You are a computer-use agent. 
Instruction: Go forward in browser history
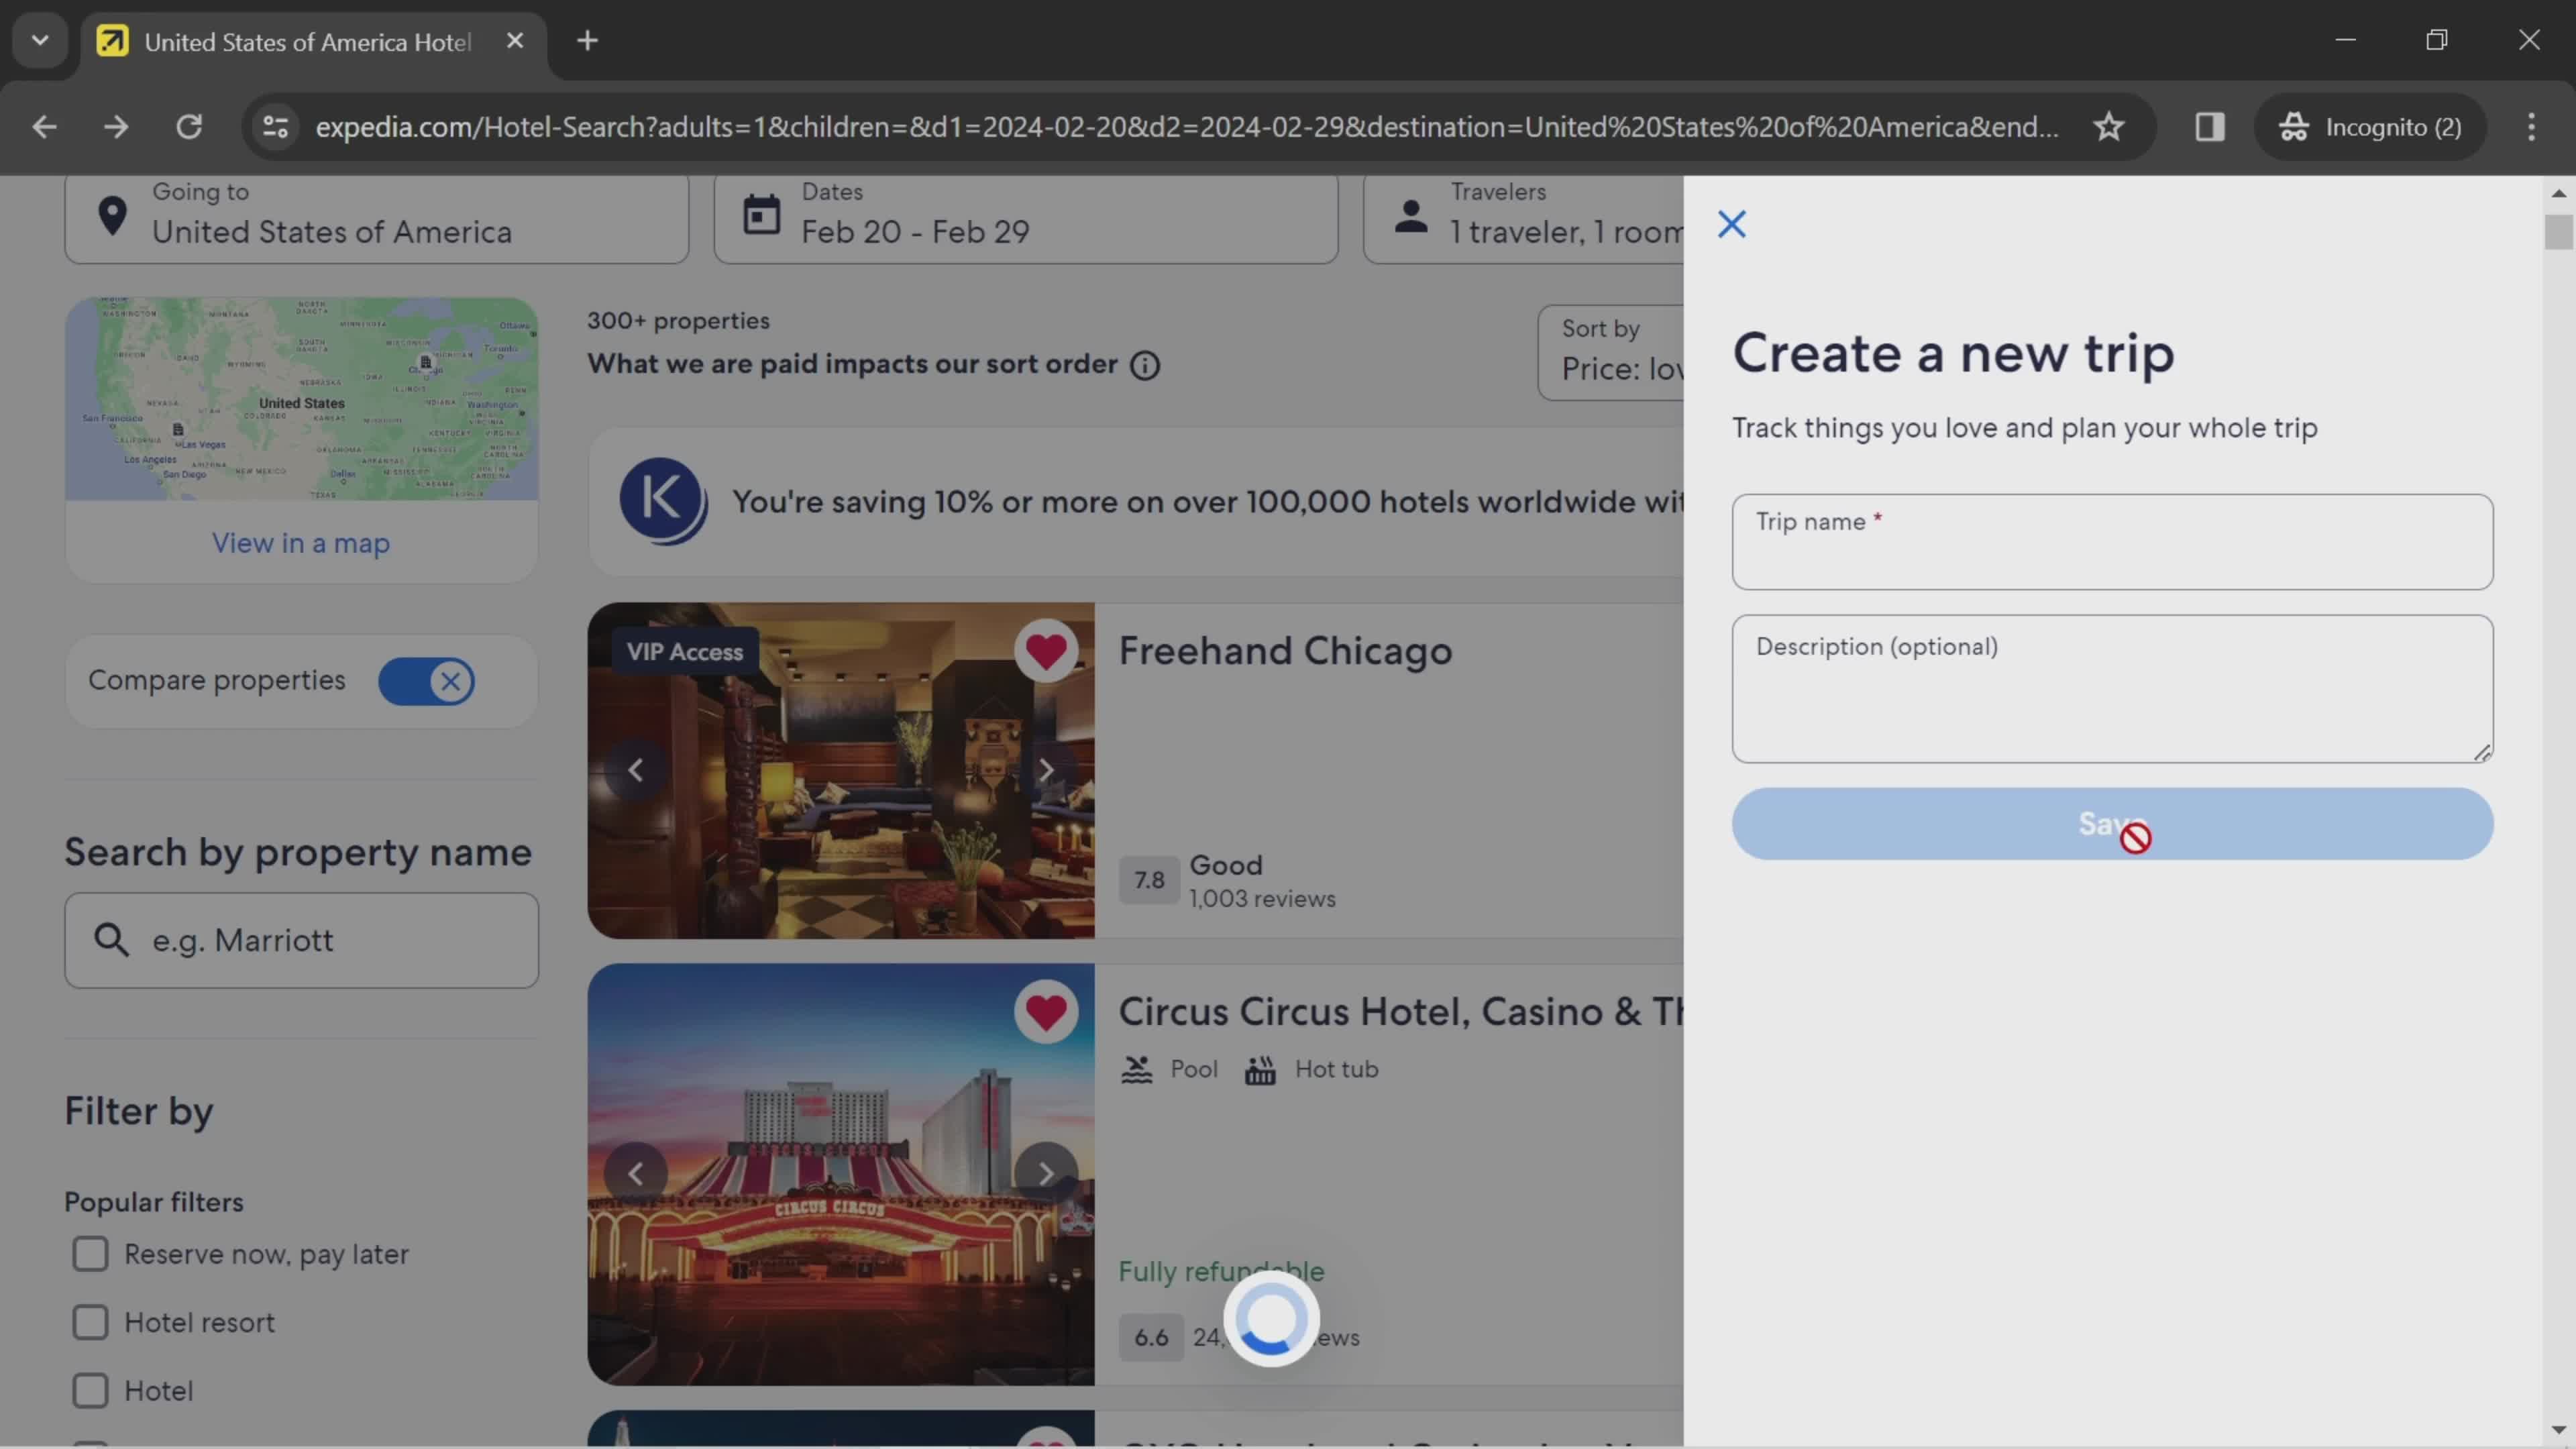point(116,127)
